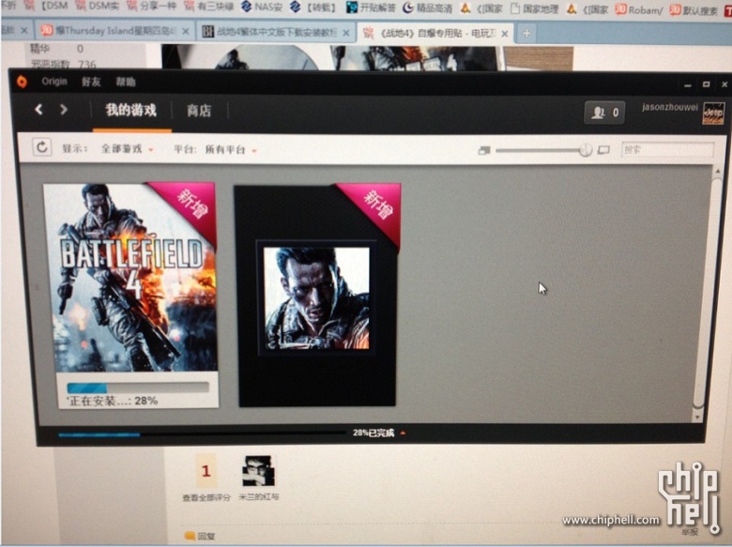732x547 pixels.
Task: Close the Origin window
Action: point(724,84)
